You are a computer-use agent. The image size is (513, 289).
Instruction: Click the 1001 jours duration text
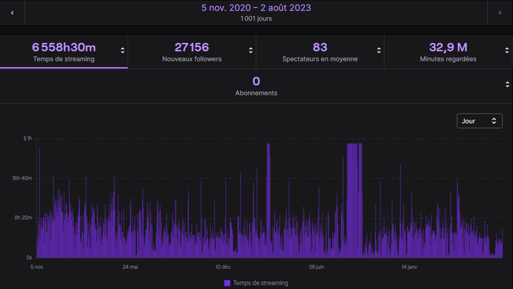[x=256, y=19]
